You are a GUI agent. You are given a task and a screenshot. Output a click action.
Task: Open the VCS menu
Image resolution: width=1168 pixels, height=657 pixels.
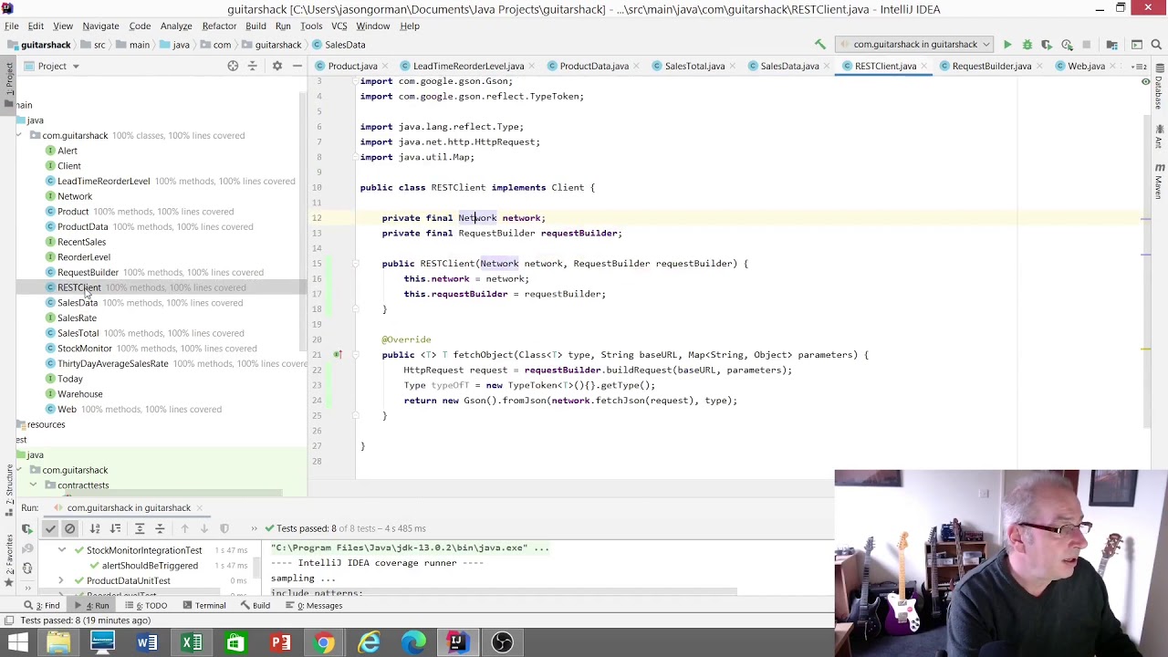pyautogui.click(x=339, y=26)
